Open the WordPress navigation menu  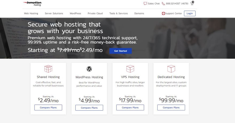click(x=75, y=13)
